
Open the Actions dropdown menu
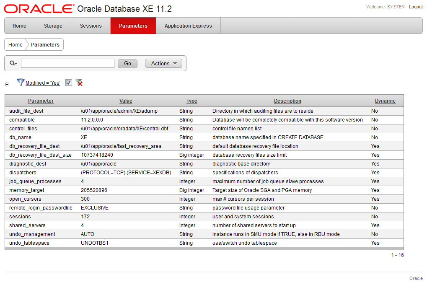pos(163,63)
